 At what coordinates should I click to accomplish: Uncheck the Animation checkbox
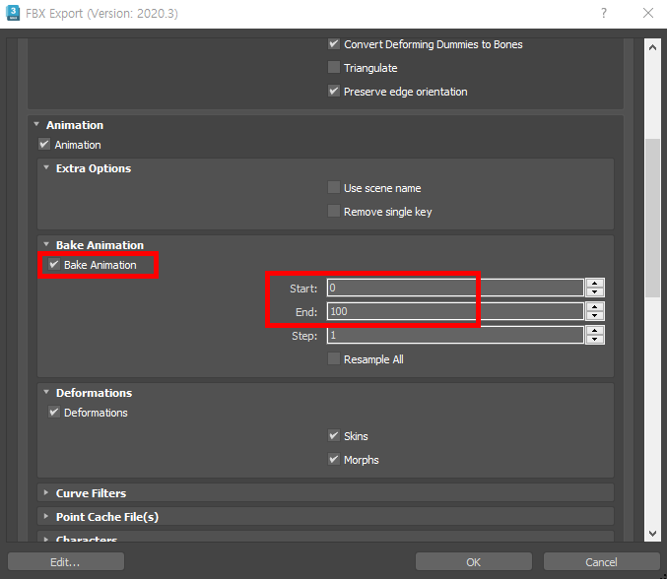tap(44, 145)
